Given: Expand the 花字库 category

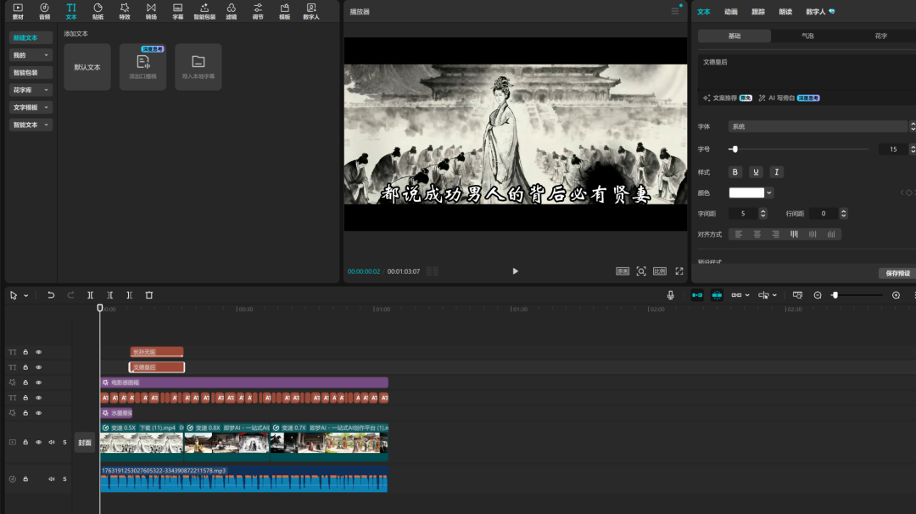Looking at the screenshot, I should 31,90.
